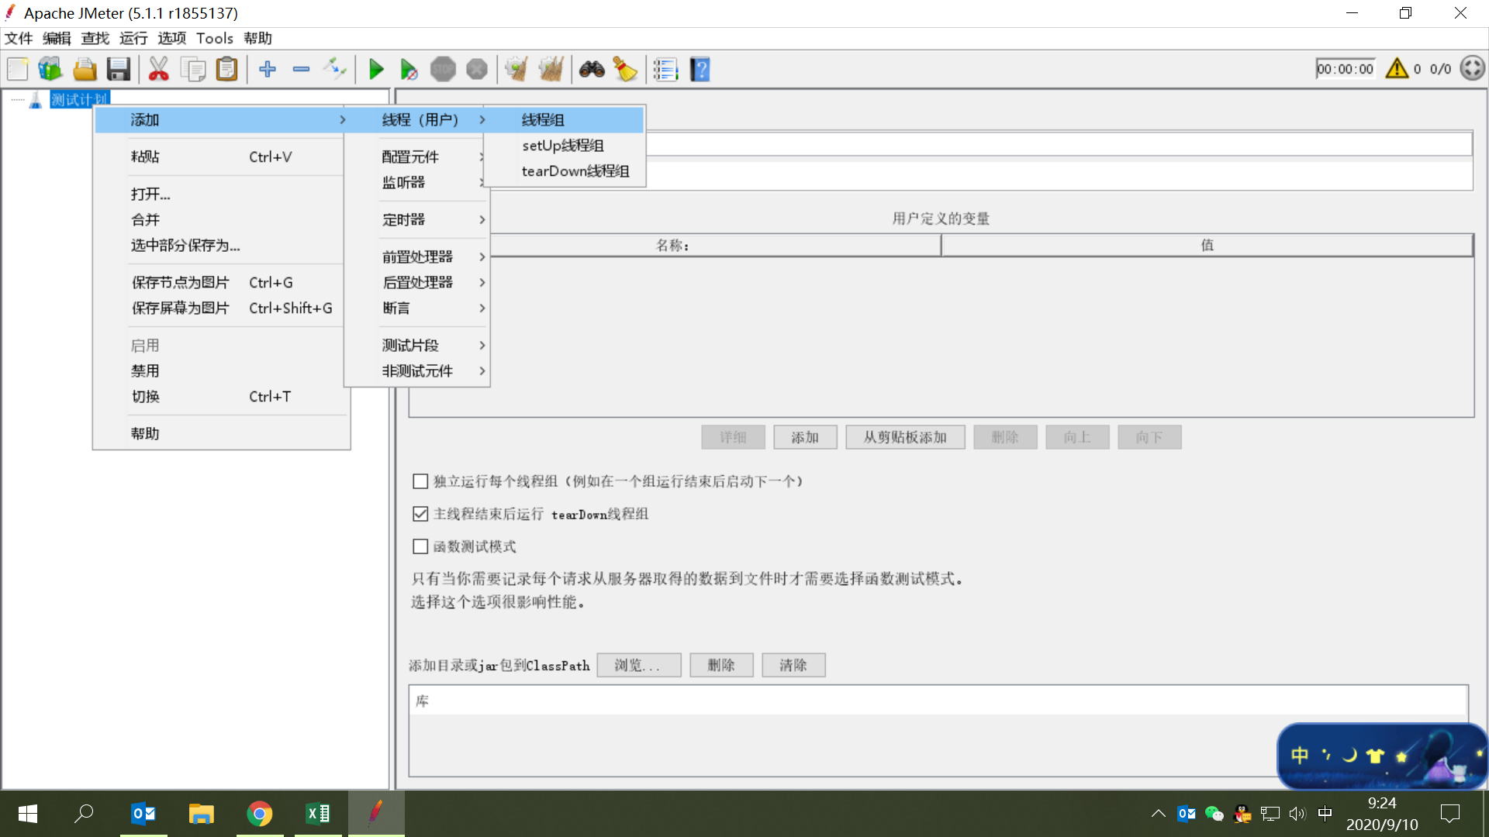Click the Save floppy disk icon

pyautogui.click(x=119, y=70)
